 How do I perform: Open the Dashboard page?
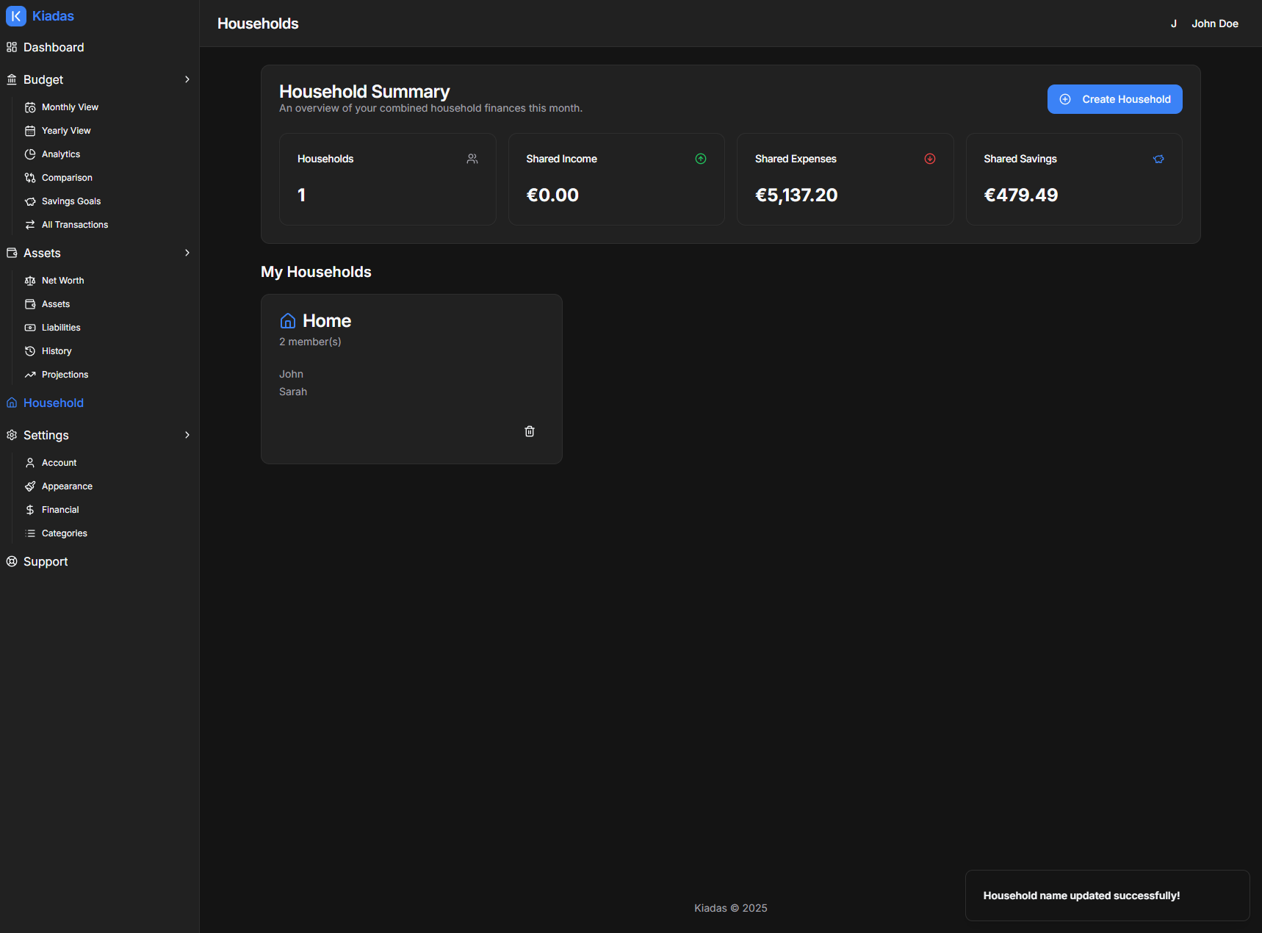point(53,47)
